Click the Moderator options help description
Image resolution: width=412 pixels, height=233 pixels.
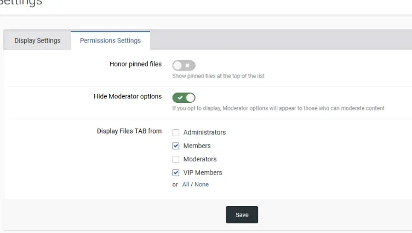[x=278, y=108]
